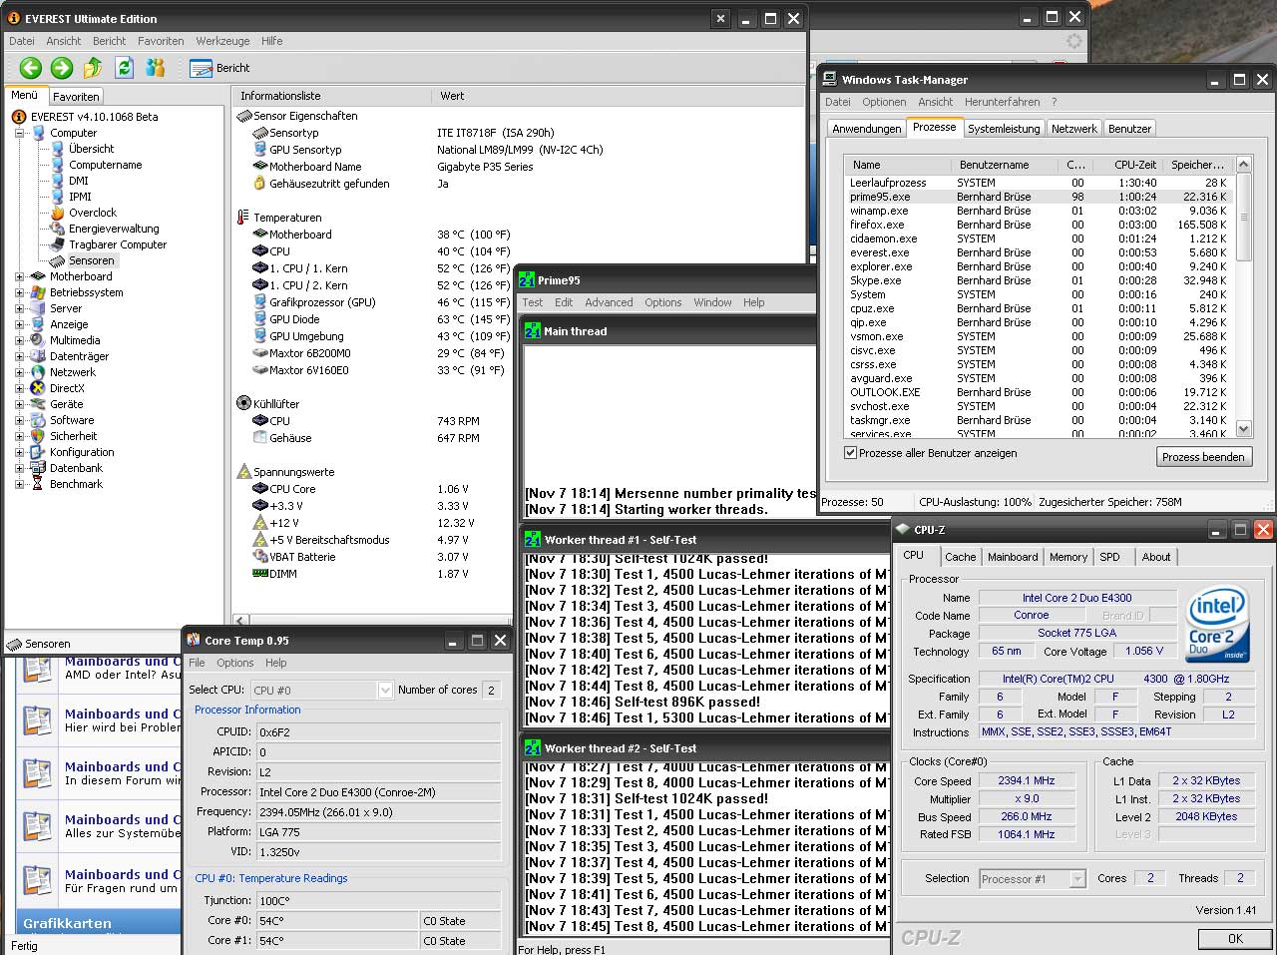Select the Benchmark tree item in EVEREST
Screen dimensions: 1277x955
[x=76, y=484]
